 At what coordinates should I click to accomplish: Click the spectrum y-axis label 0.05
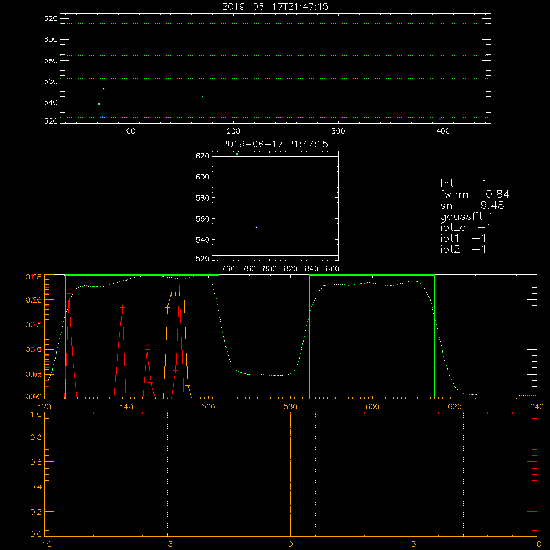click(x=34, y=375)
